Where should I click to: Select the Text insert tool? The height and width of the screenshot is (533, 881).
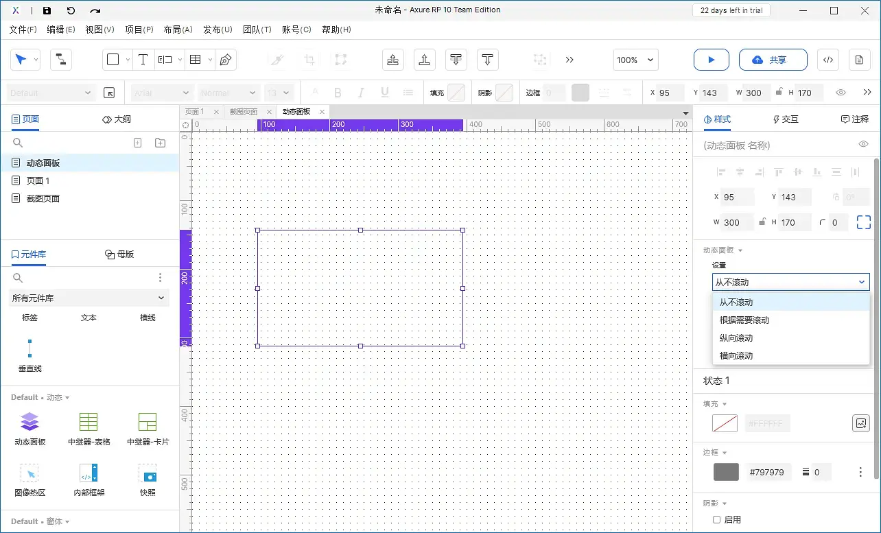[143, 60]
